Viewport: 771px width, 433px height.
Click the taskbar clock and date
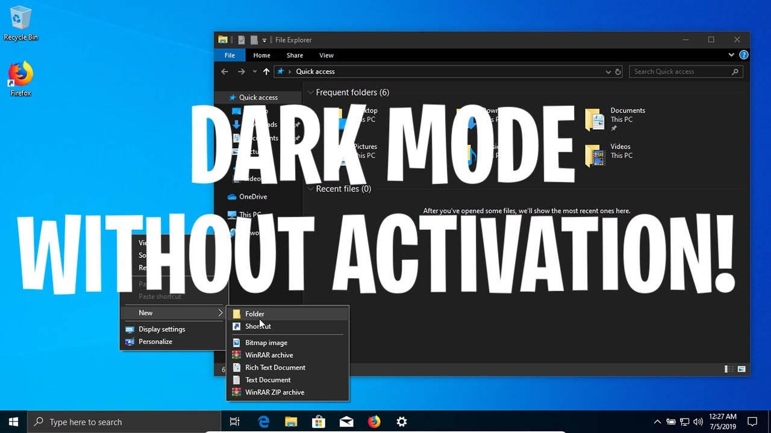[x=723, y=422]
